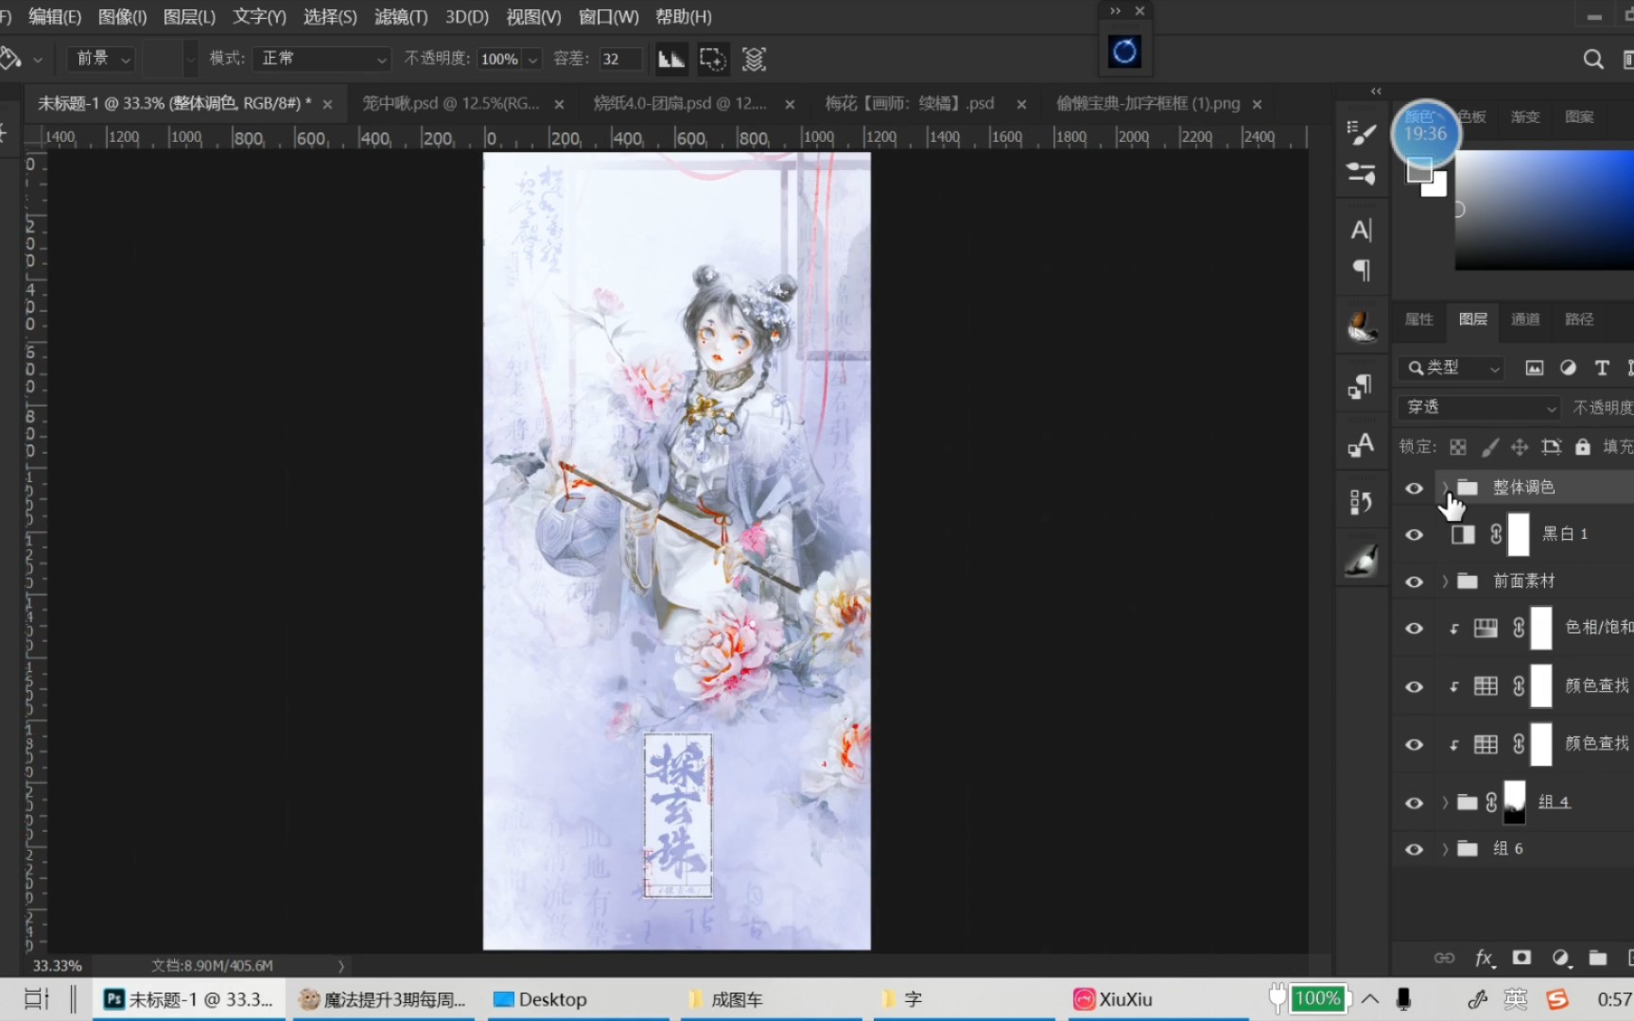This screenshot has height=1021, width=1634.
Task: Click the search magnifier in options bar
Action: (1593, 60)
